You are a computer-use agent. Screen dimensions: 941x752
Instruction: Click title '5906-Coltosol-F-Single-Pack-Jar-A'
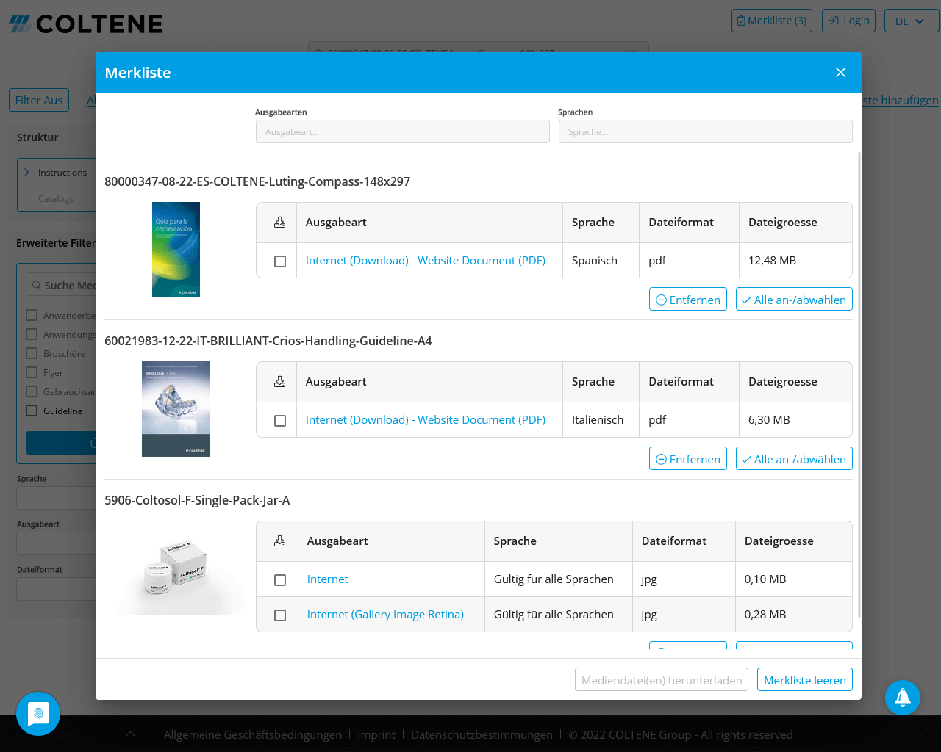(197, 500)
